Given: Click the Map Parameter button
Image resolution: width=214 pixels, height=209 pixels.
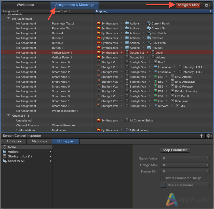Looking at the screenshot, I should tap(175, 150).
